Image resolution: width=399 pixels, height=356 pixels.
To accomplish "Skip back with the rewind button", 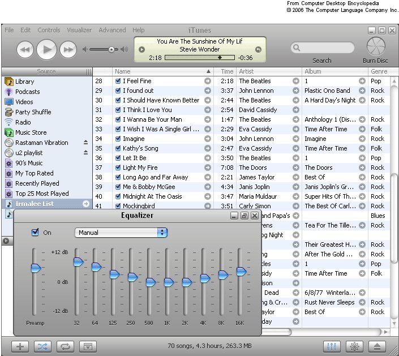I will pyautogui.click(x=25, y=50).
